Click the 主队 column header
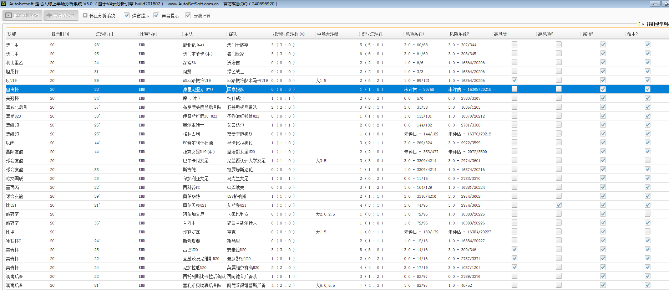 (x=188, y=34)
